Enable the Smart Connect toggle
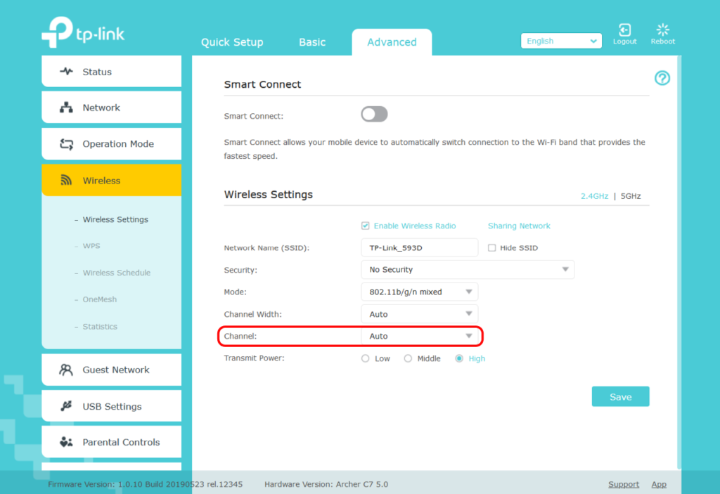 tap(373, 114)
